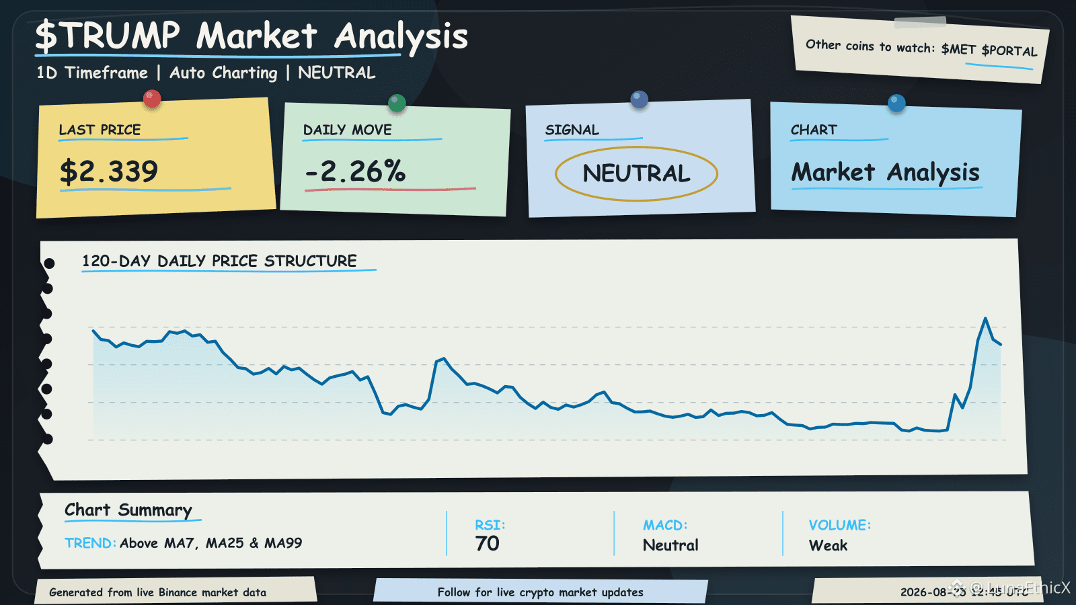Select the MACD value "Neutral"
1076x605 pixels.
point(670,545)
